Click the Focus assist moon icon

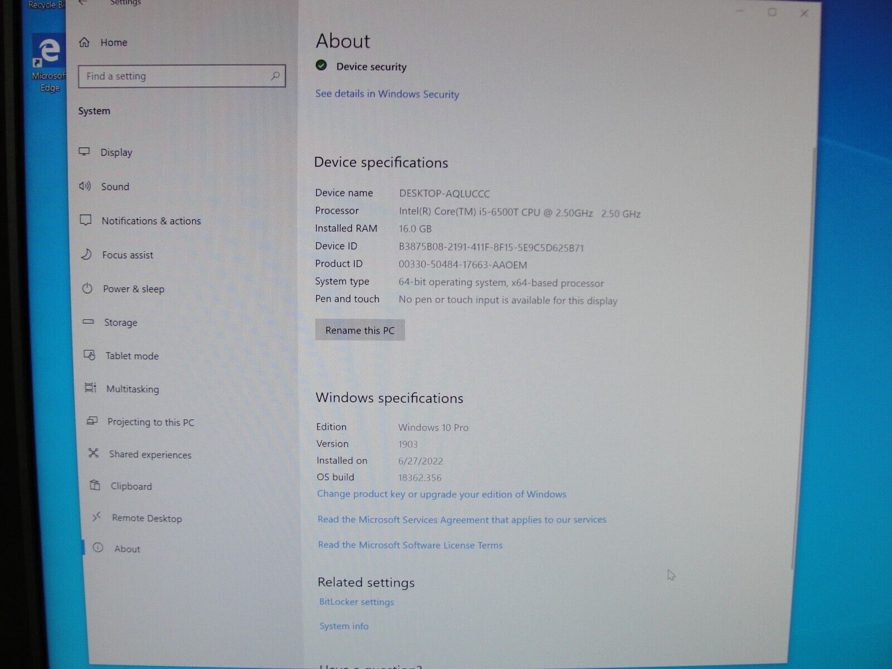point(86,255)
